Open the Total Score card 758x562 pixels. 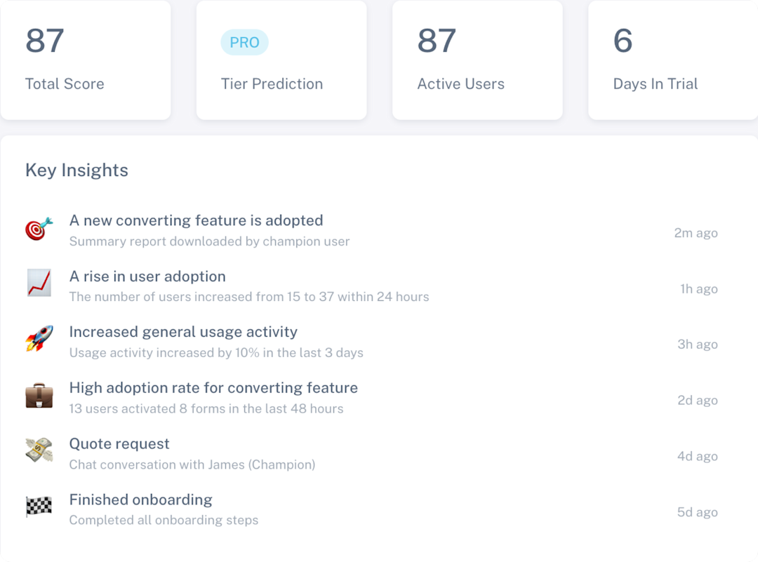click(x=86, y=60)
